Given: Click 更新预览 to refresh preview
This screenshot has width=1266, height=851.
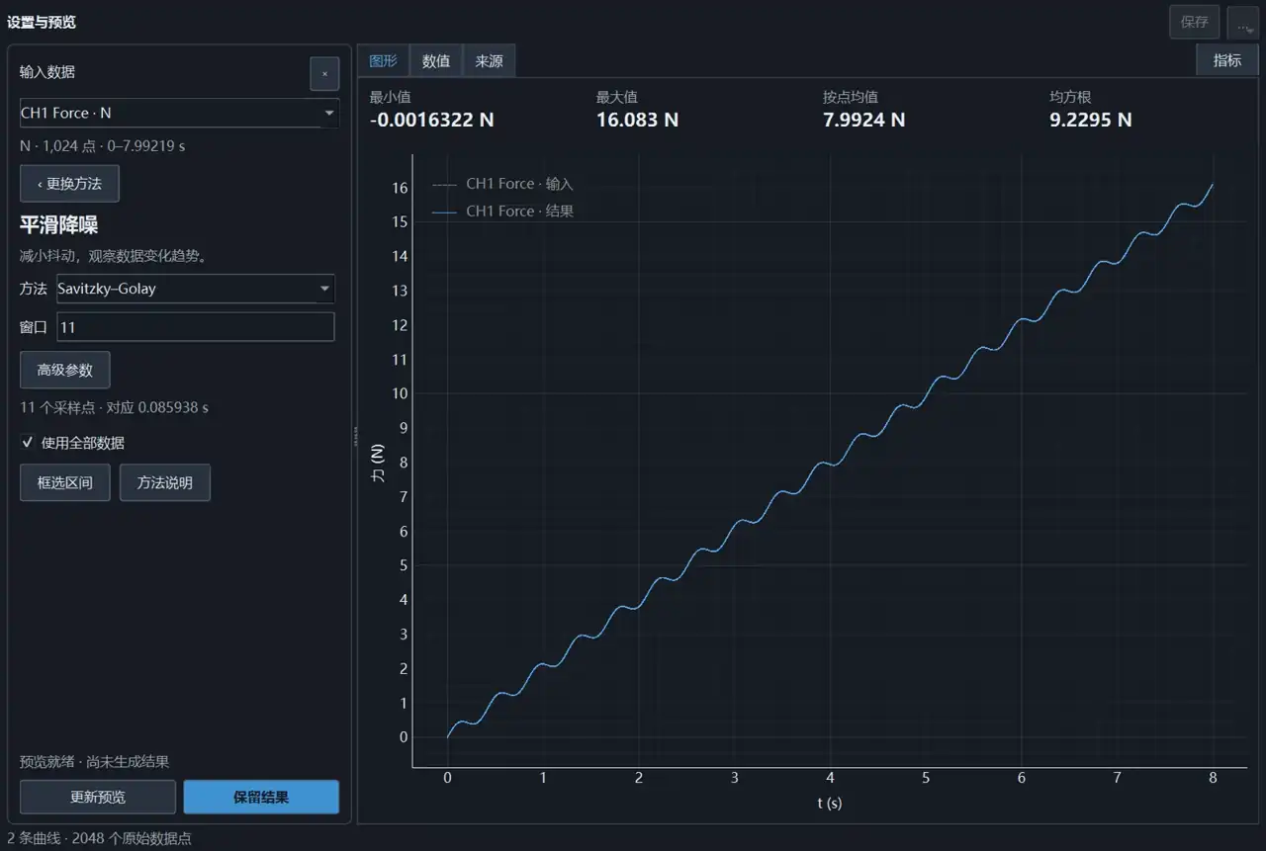Looking at the screenshot, I should click(98, 797).
